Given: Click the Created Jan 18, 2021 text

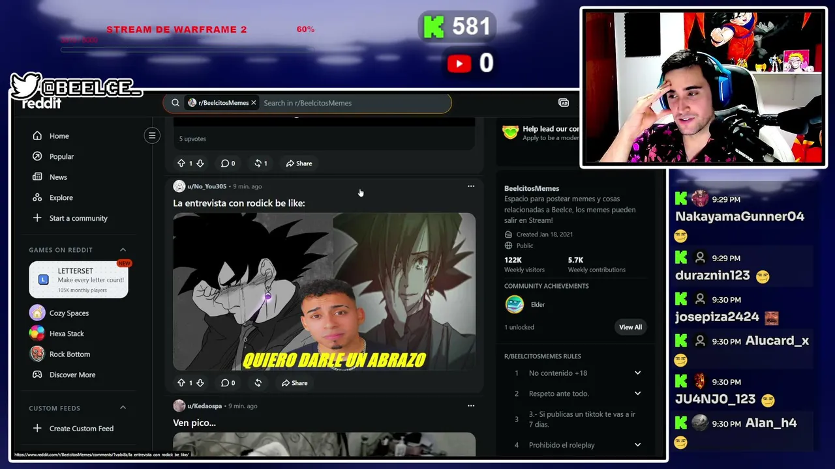Looking at the screenshot, I should 545,234.
